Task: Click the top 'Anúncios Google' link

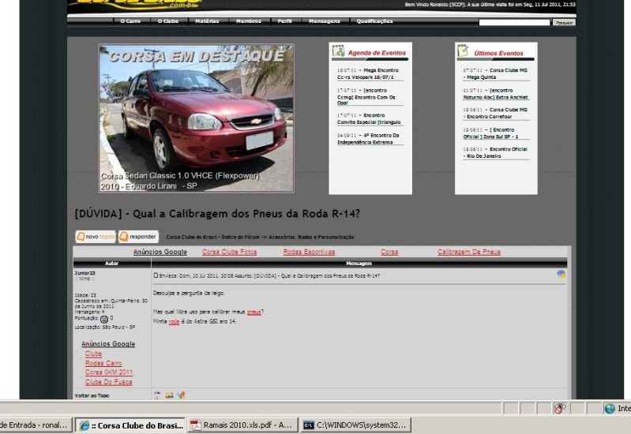Action: [160, 252]
